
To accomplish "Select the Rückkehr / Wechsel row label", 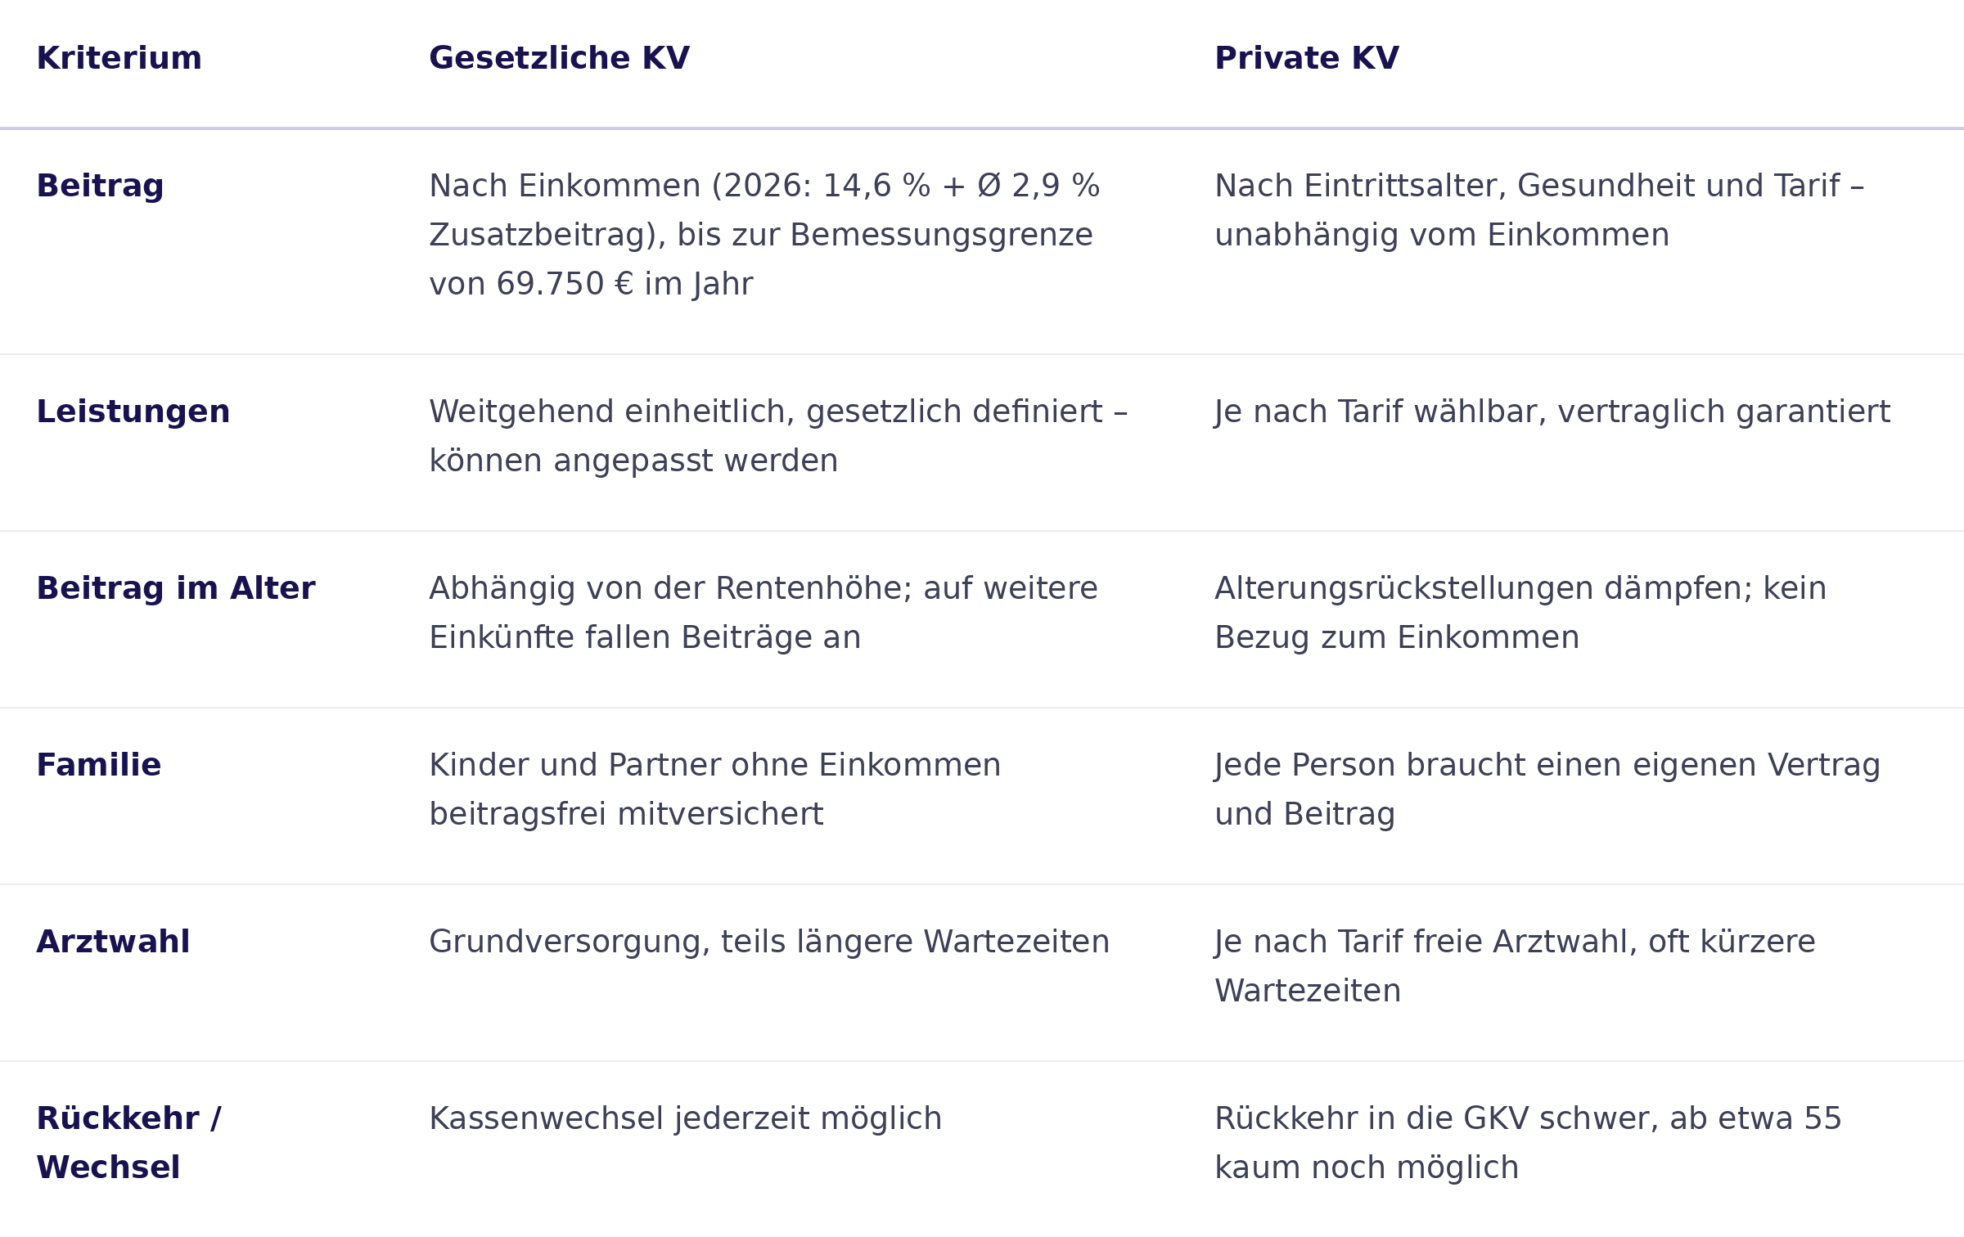I will coord(128,1143).
